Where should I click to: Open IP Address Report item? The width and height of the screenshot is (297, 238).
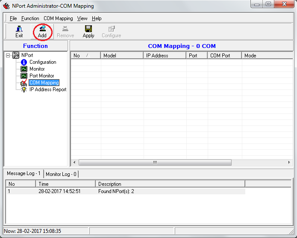point(47,89)
